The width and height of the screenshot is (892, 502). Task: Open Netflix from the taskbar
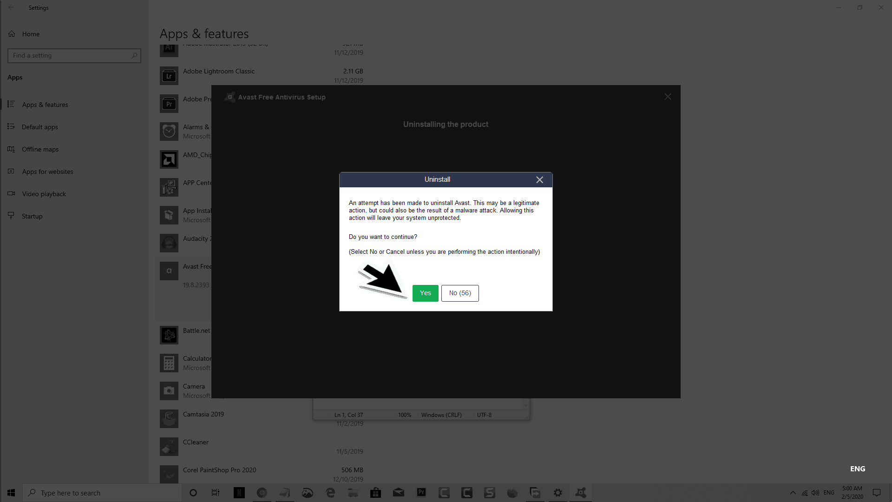[x=239, y=493]
